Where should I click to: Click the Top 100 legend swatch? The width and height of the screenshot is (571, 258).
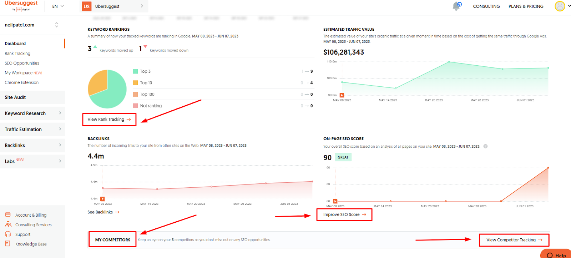click(135, 94)
